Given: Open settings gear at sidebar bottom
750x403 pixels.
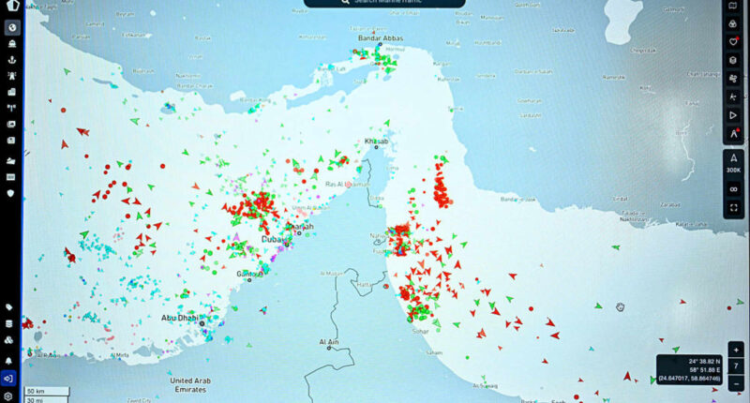Looking at the screenshot, I should tap(10, 396).
